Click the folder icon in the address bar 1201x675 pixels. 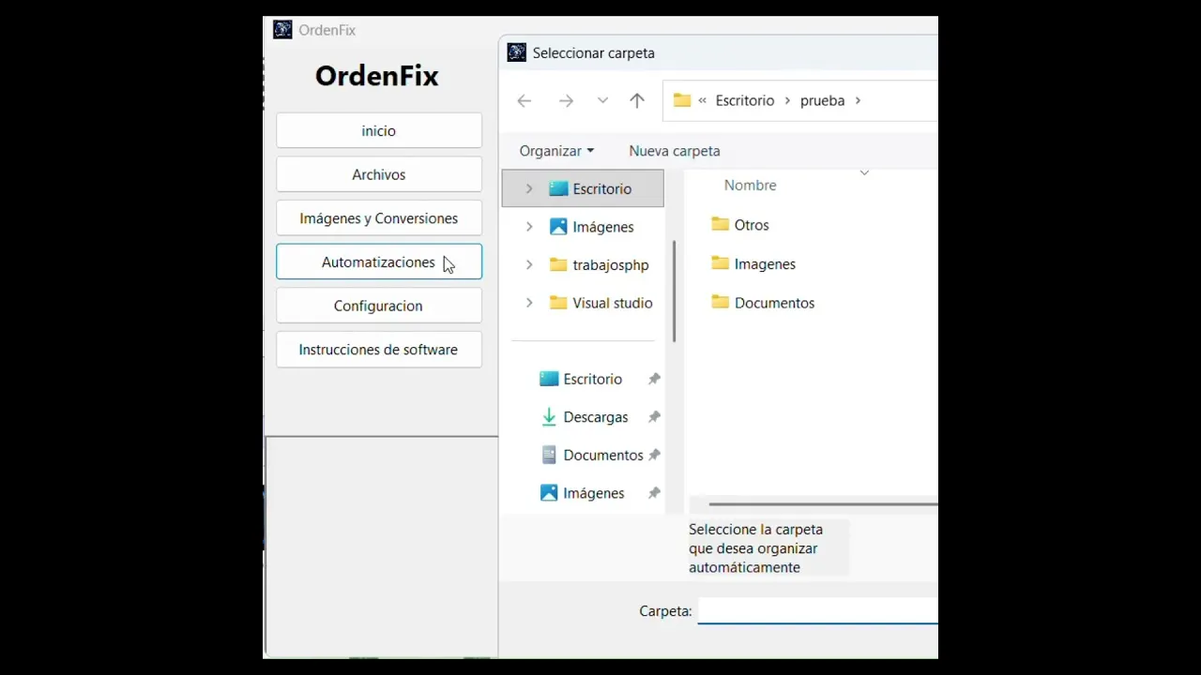(682, 100)
